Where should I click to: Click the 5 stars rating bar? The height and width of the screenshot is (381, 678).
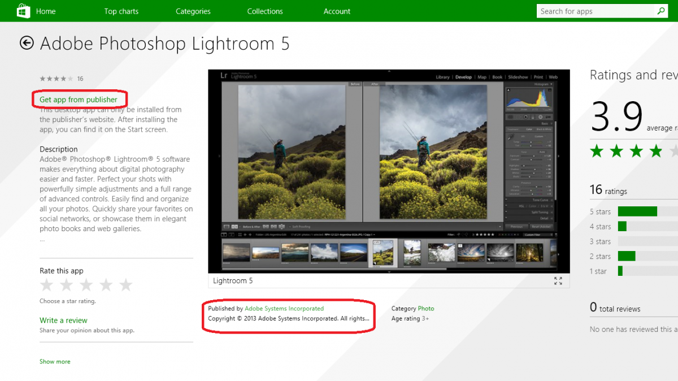pos(647,211)
